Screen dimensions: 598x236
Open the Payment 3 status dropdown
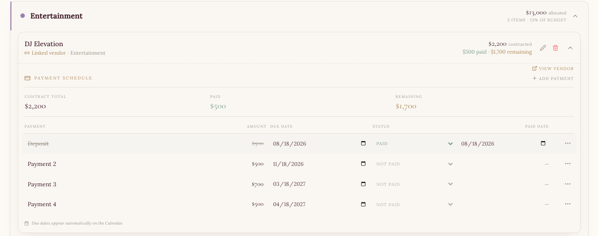(x=415, y=184)
